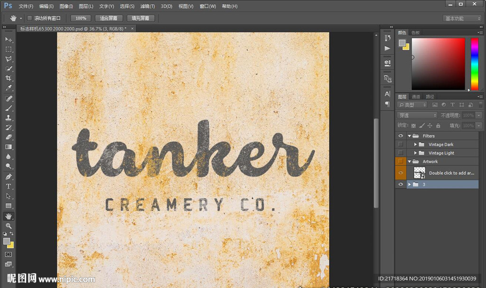The image size is (486, 288).
Task: Enable scroll all windows checkbox
Action: (29, 18)
